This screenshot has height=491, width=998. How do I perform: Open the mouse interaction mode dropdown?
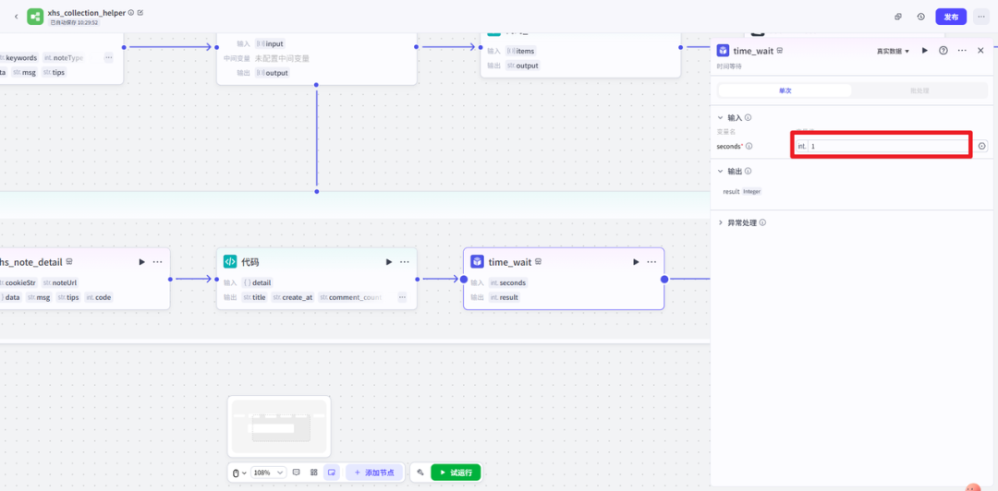(x=238, y=473)
